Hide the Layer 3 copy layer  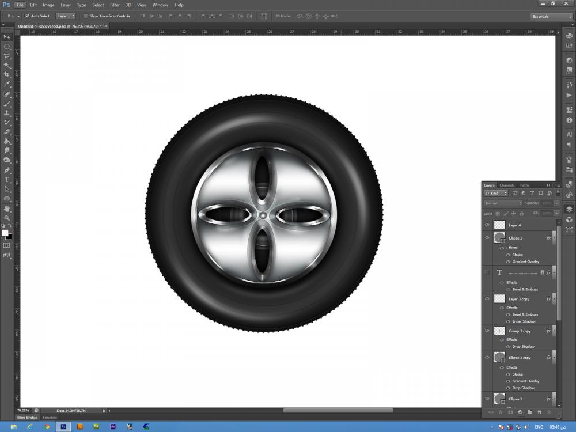487,298
